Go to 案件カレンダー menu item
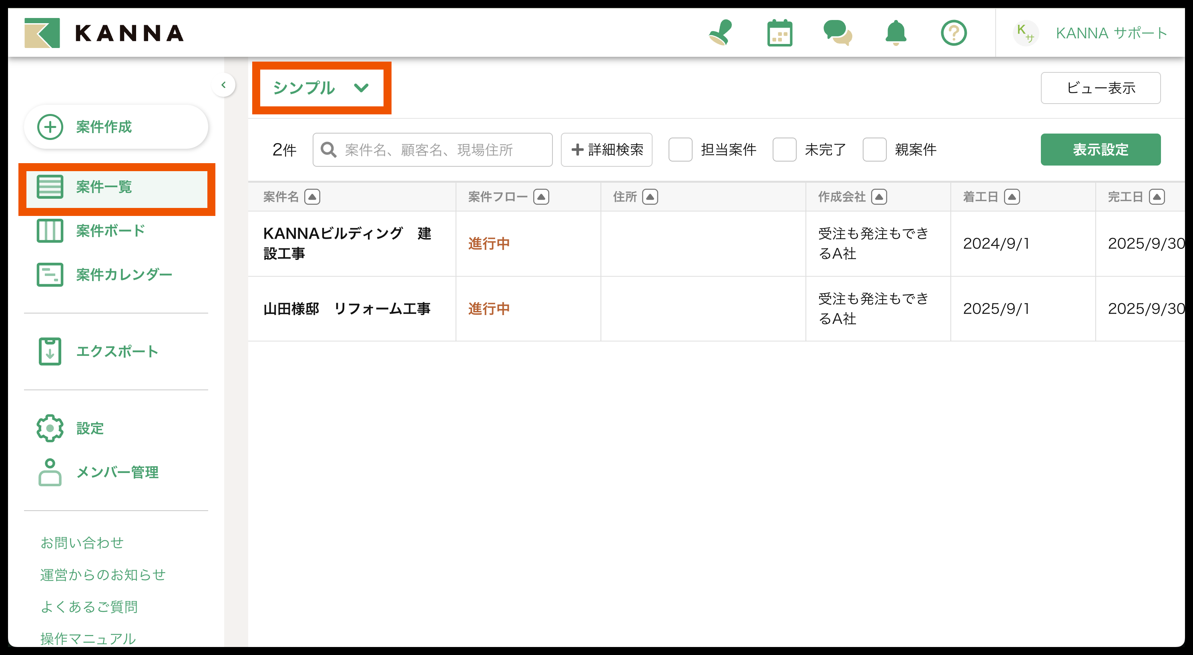1193x655 pixels. [x=124, y=275]
